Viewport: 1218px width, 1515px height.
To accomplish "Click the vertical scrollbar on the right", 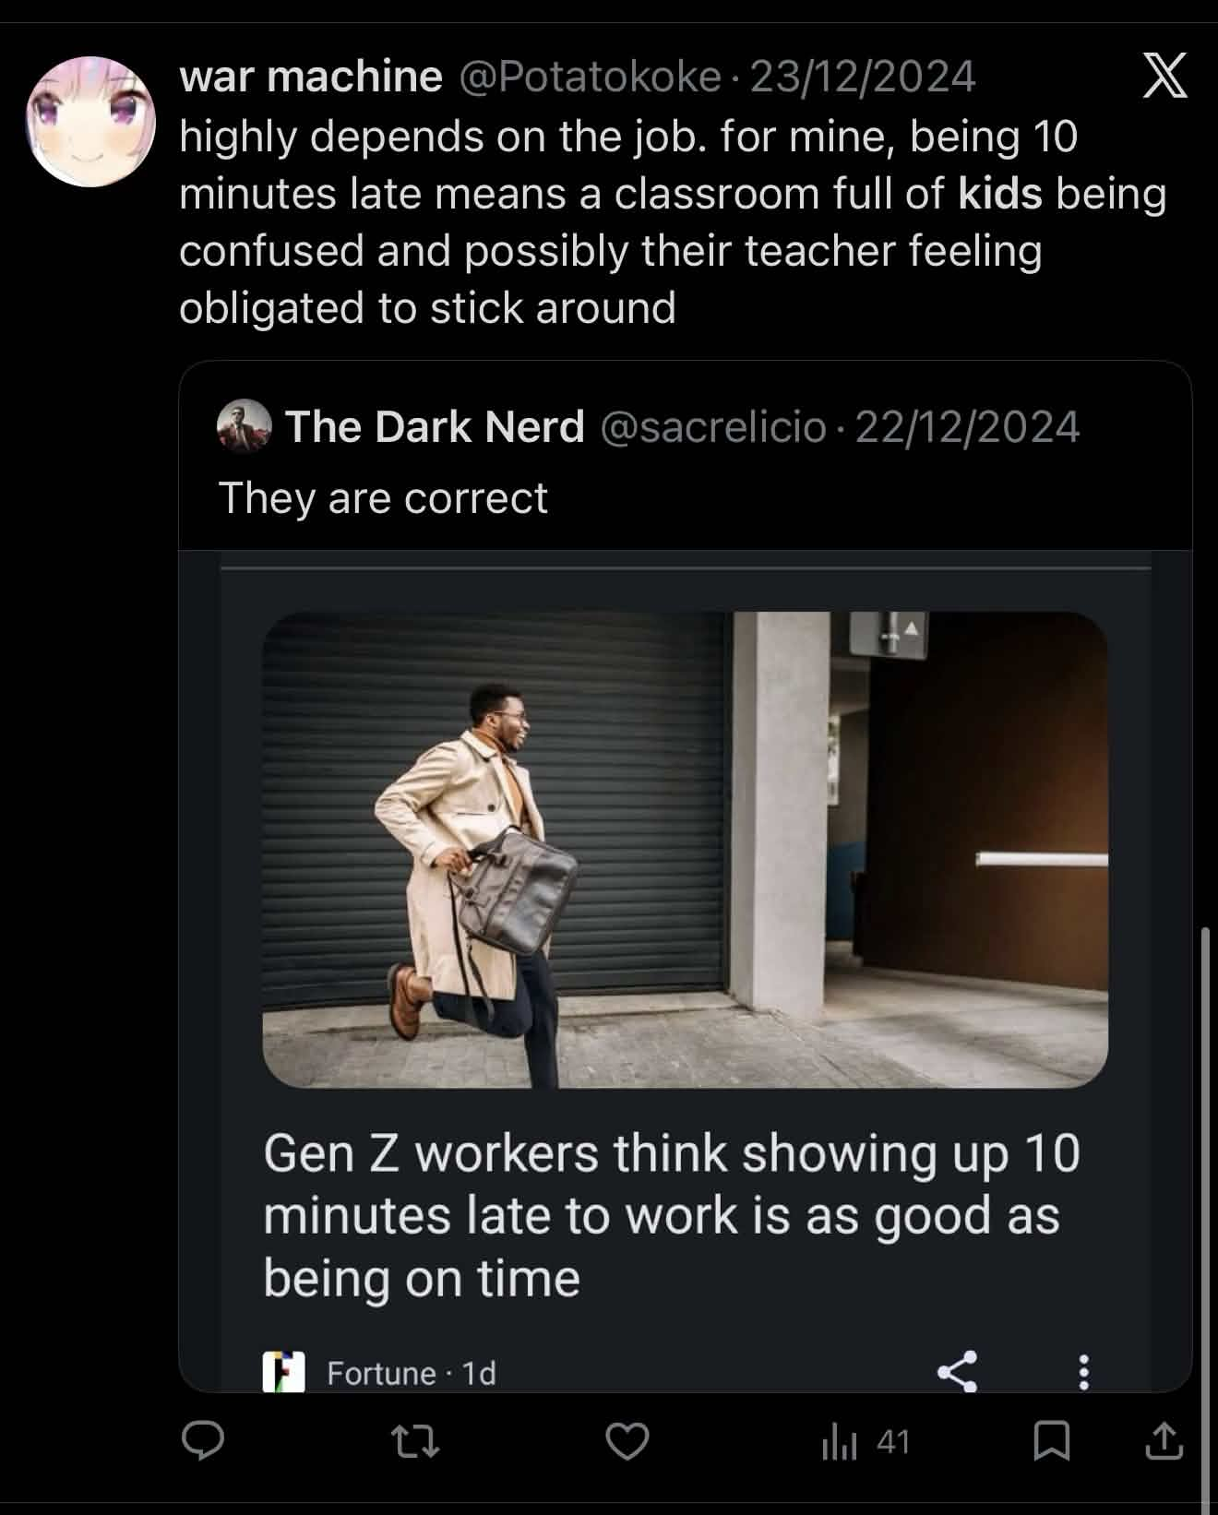I will coord(1206,1199).
